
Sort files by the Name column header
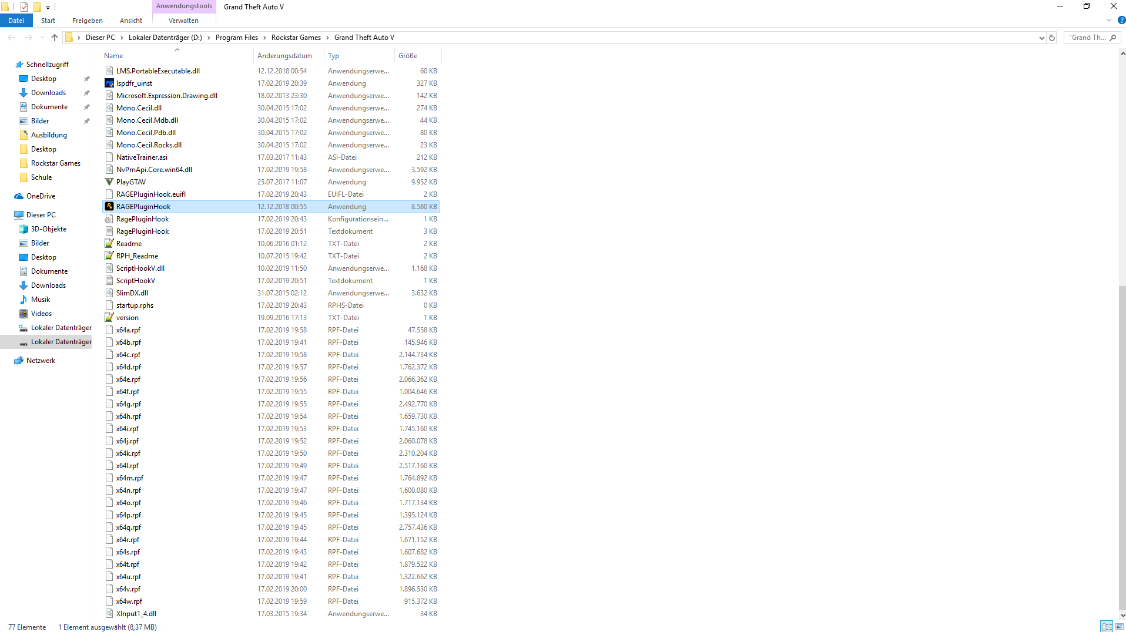[x=177, y=56]
